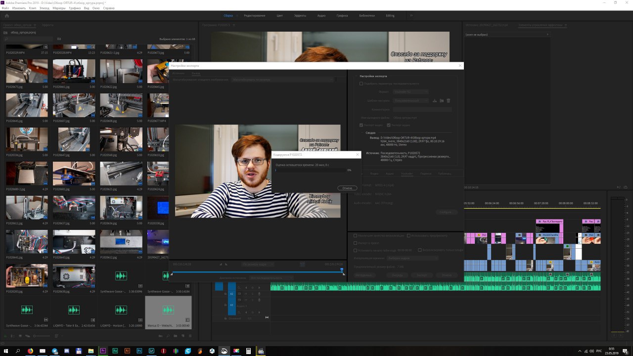Check 'Установить начало тайм-кода' checkbox

click(356, 250)
